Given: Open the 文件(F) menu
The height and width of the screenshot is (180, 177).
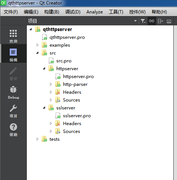Looking at the screenshot, I should 11,12.
